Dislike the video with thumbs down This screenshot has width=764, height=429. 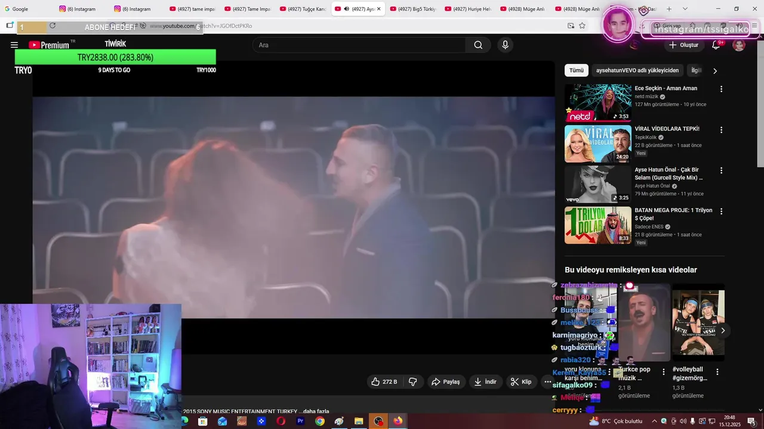coord(412,382)
